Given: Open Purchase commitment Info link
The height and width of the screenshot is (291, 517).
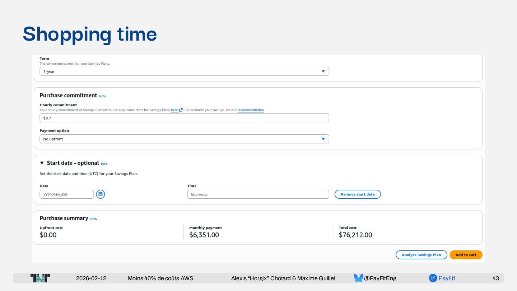Looking at the screenshot, I should [x=102, y=96].
